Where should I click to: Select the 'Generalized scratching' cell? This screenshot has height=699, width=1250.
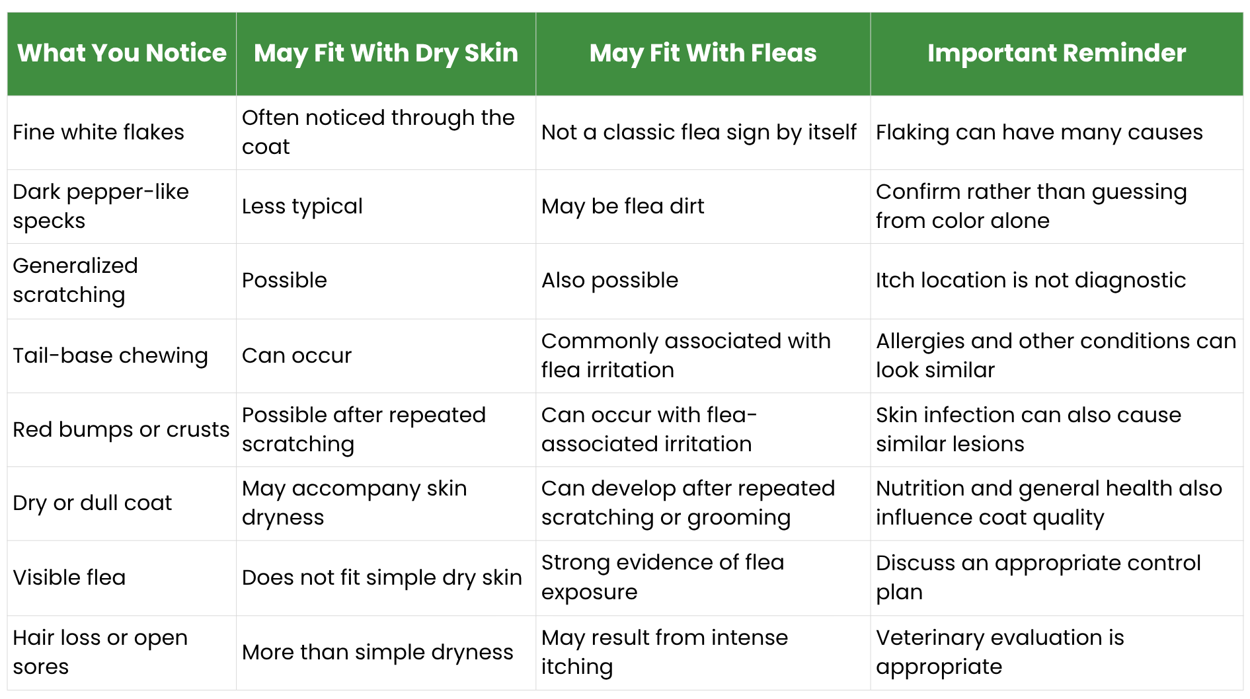122,281
